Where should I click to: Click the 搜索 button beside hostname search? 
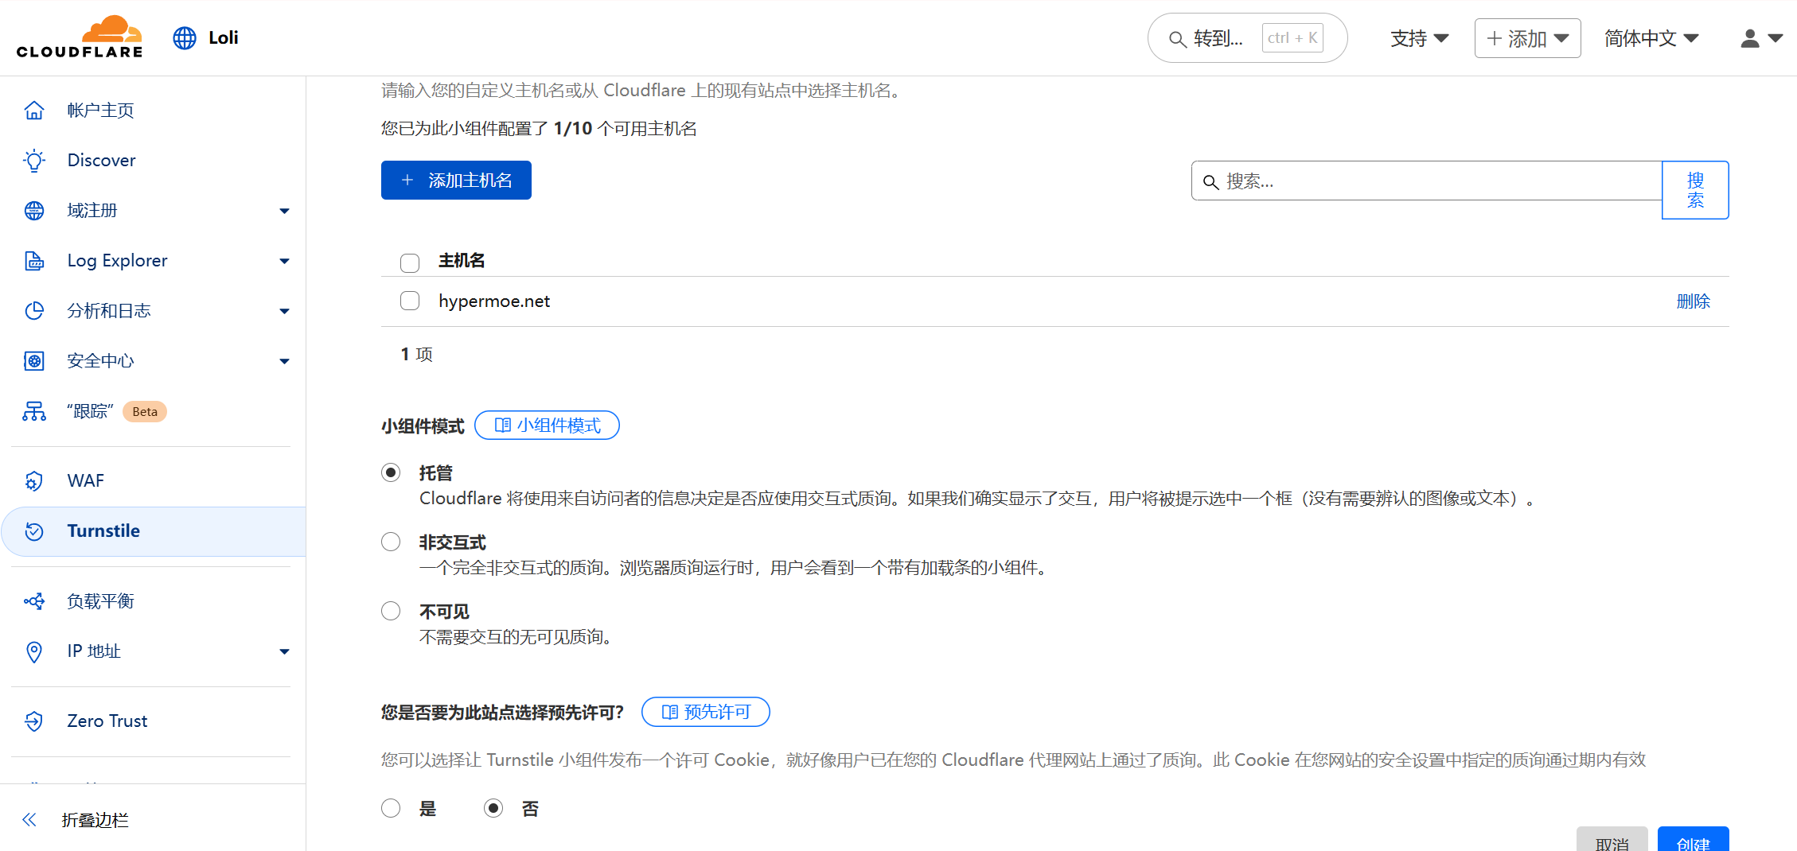pyautogui.click(x=1695, y=190)
